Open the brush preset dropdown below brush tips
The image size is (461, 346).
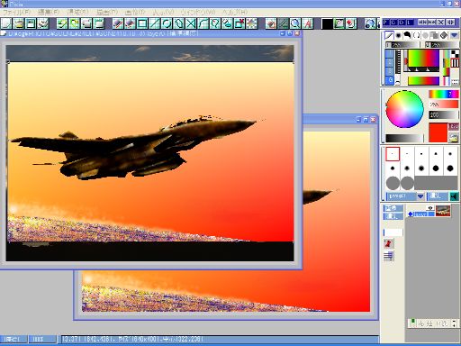point(405,196)
